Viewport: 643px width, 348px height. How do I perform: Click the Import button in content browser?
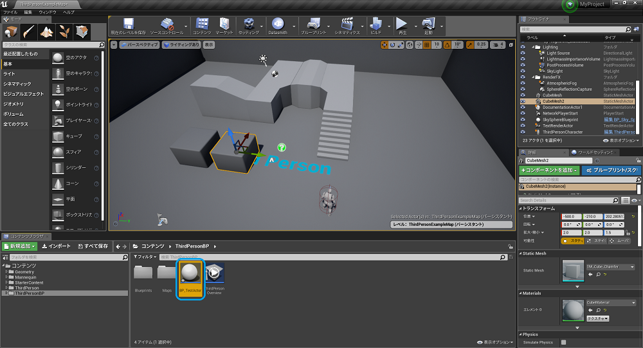coord(57,246)
